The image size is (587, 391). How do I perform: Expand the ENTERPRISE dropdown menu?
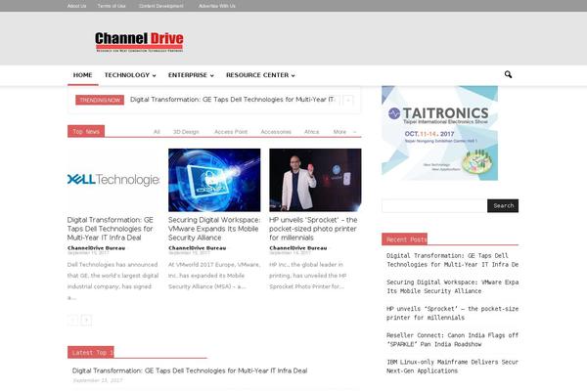(191, 75)
